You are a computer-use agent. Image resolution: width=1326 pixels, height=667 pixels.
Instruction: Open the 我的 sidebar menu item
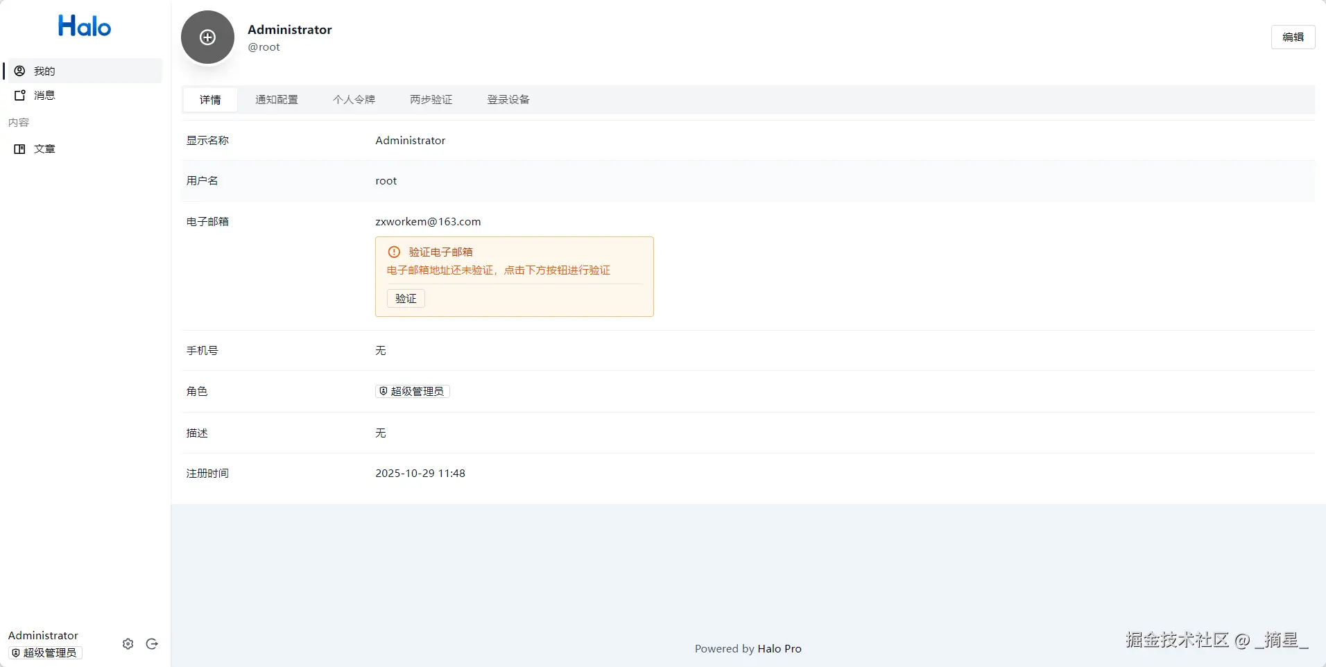coord(83,71)
